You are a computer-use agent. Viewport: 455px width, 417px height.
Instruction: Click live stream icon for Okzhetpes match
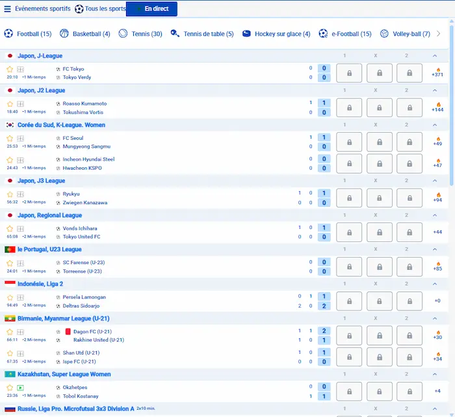click(x=20, y=388)
